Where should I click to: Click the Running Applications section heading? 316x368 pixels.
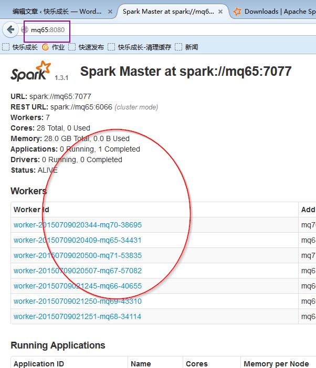pos(58,345)
